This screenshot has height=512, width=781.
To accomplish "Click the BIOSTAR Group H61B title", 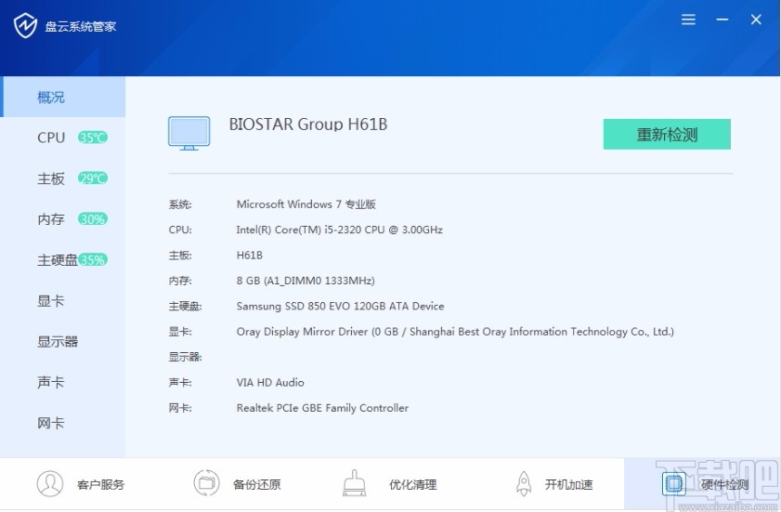I will (308, 125).
